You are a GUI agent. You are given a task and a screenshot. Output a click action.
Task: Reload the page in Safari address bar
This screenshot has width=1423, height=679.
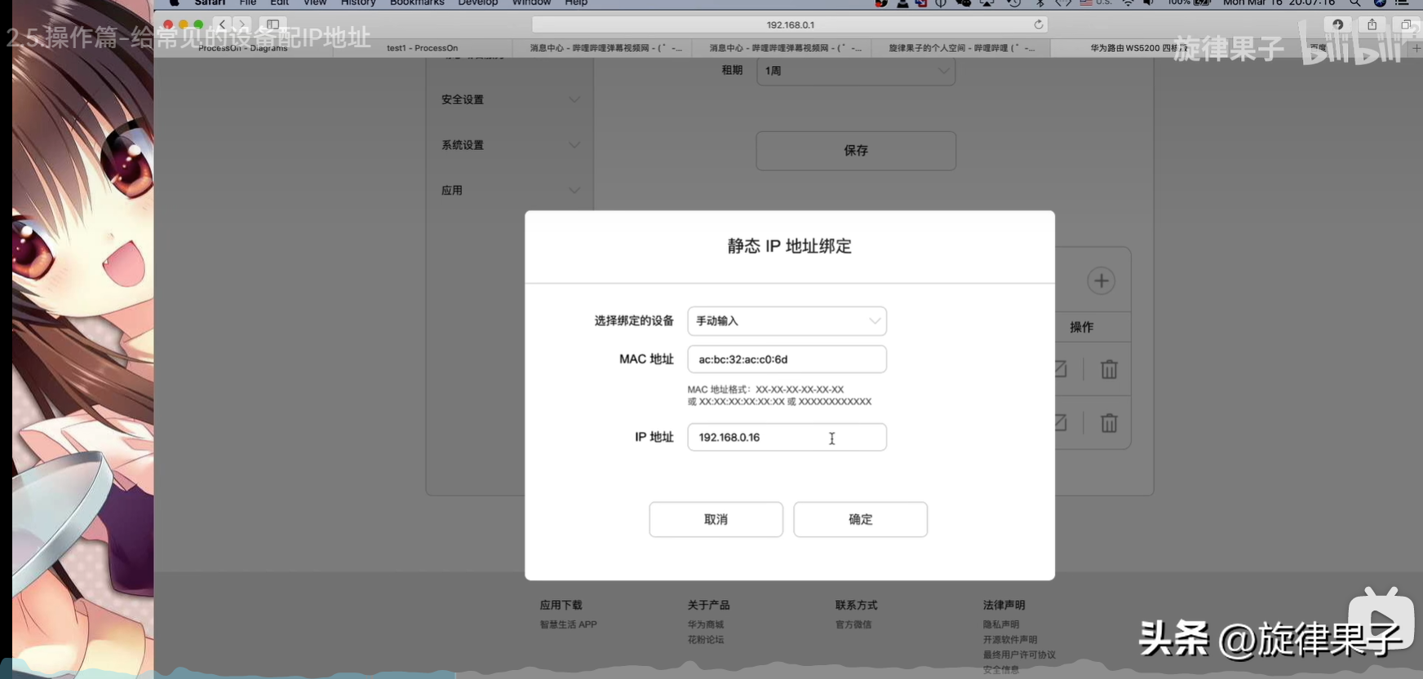coord(1038,24)
